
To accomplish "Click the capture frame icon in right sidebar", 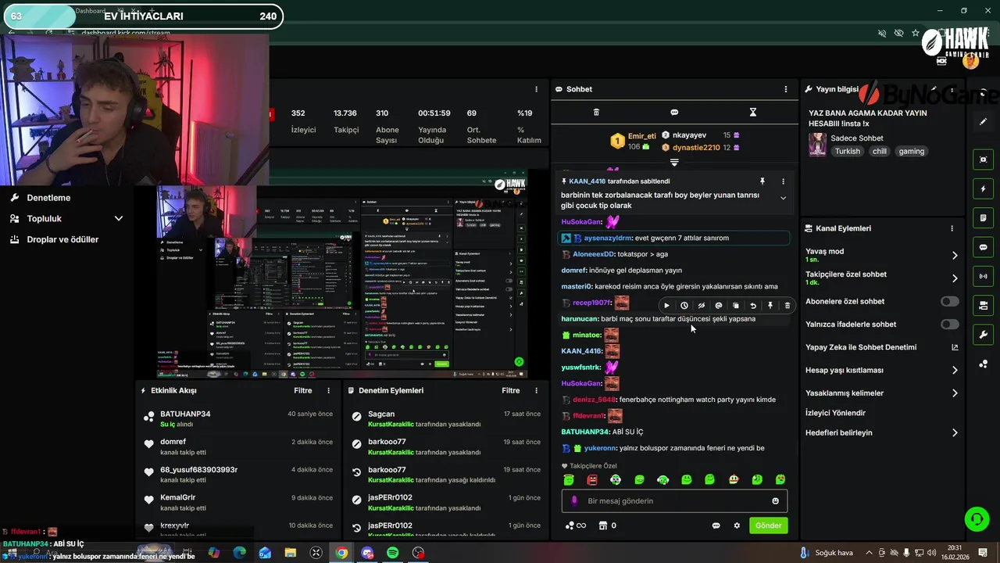I will pyautogui.click(x=984, y=160).
